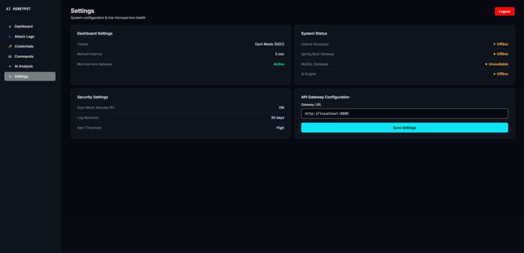Select the Settings menu item

[x=30, y=76]
